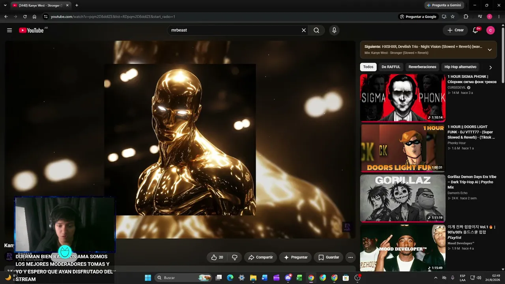
Task: Dislike the video with thumbs down
Action: pos(234,257)
